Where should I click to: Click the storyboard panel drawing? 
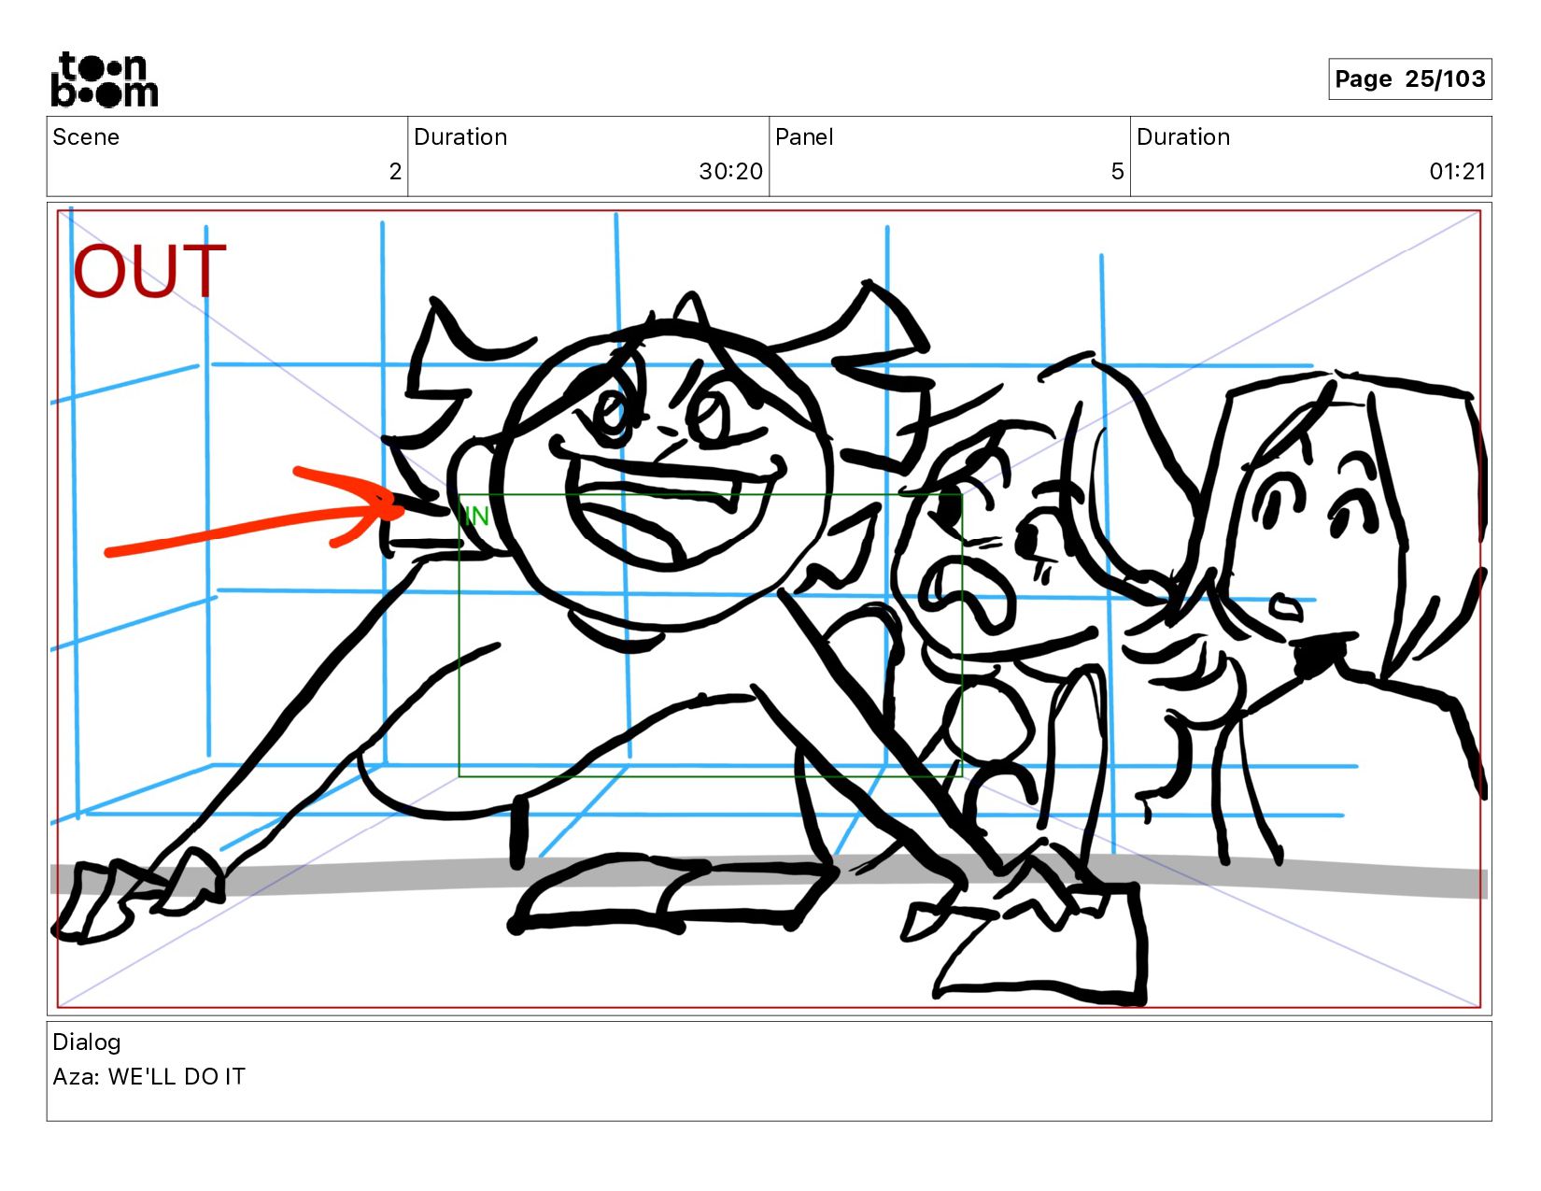769,609
